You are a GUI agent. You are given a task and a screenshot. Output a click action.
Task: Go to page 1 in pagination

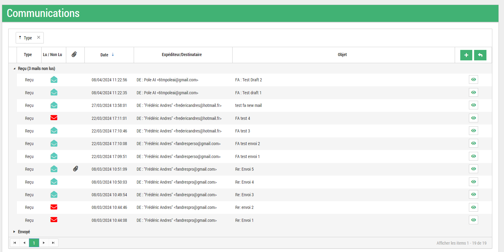tap(34, 243)
